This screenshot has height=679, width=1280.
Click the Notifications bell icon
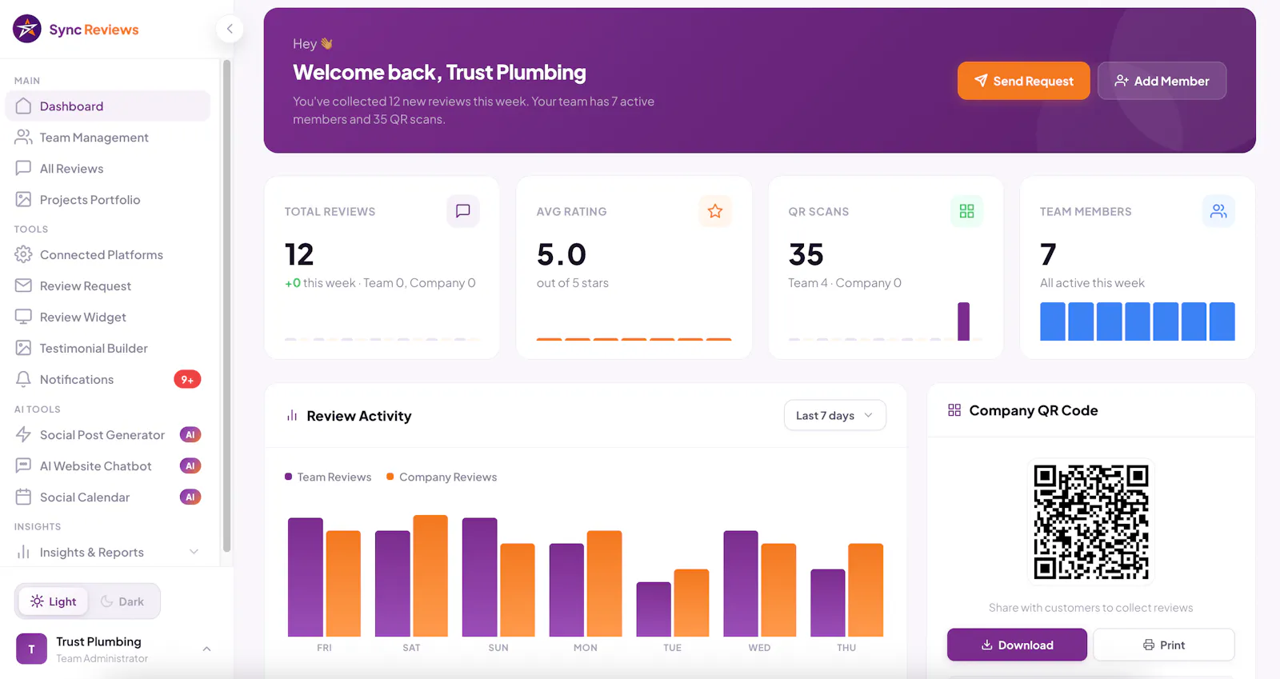point(23,379)
